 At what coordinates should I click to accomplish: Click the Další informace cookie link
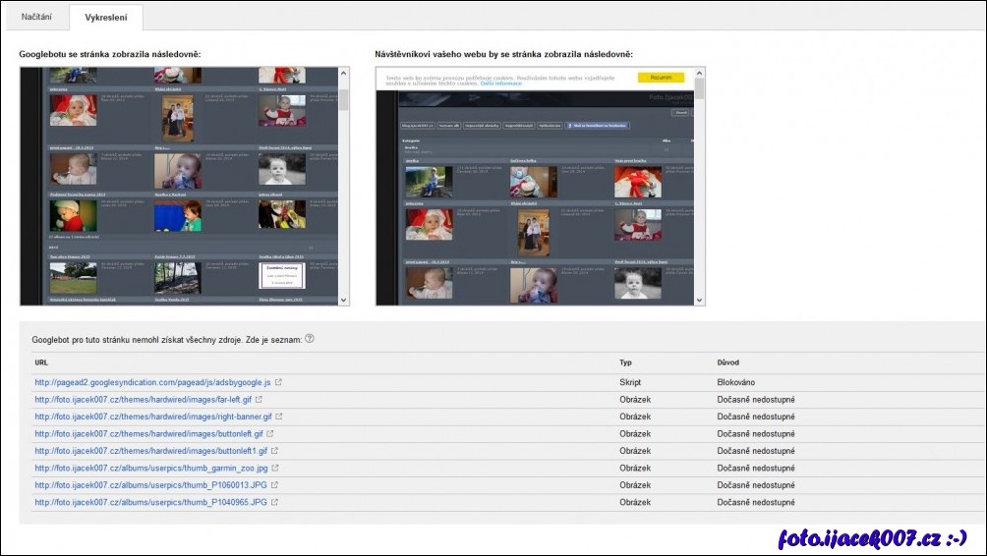pos(501,83)
